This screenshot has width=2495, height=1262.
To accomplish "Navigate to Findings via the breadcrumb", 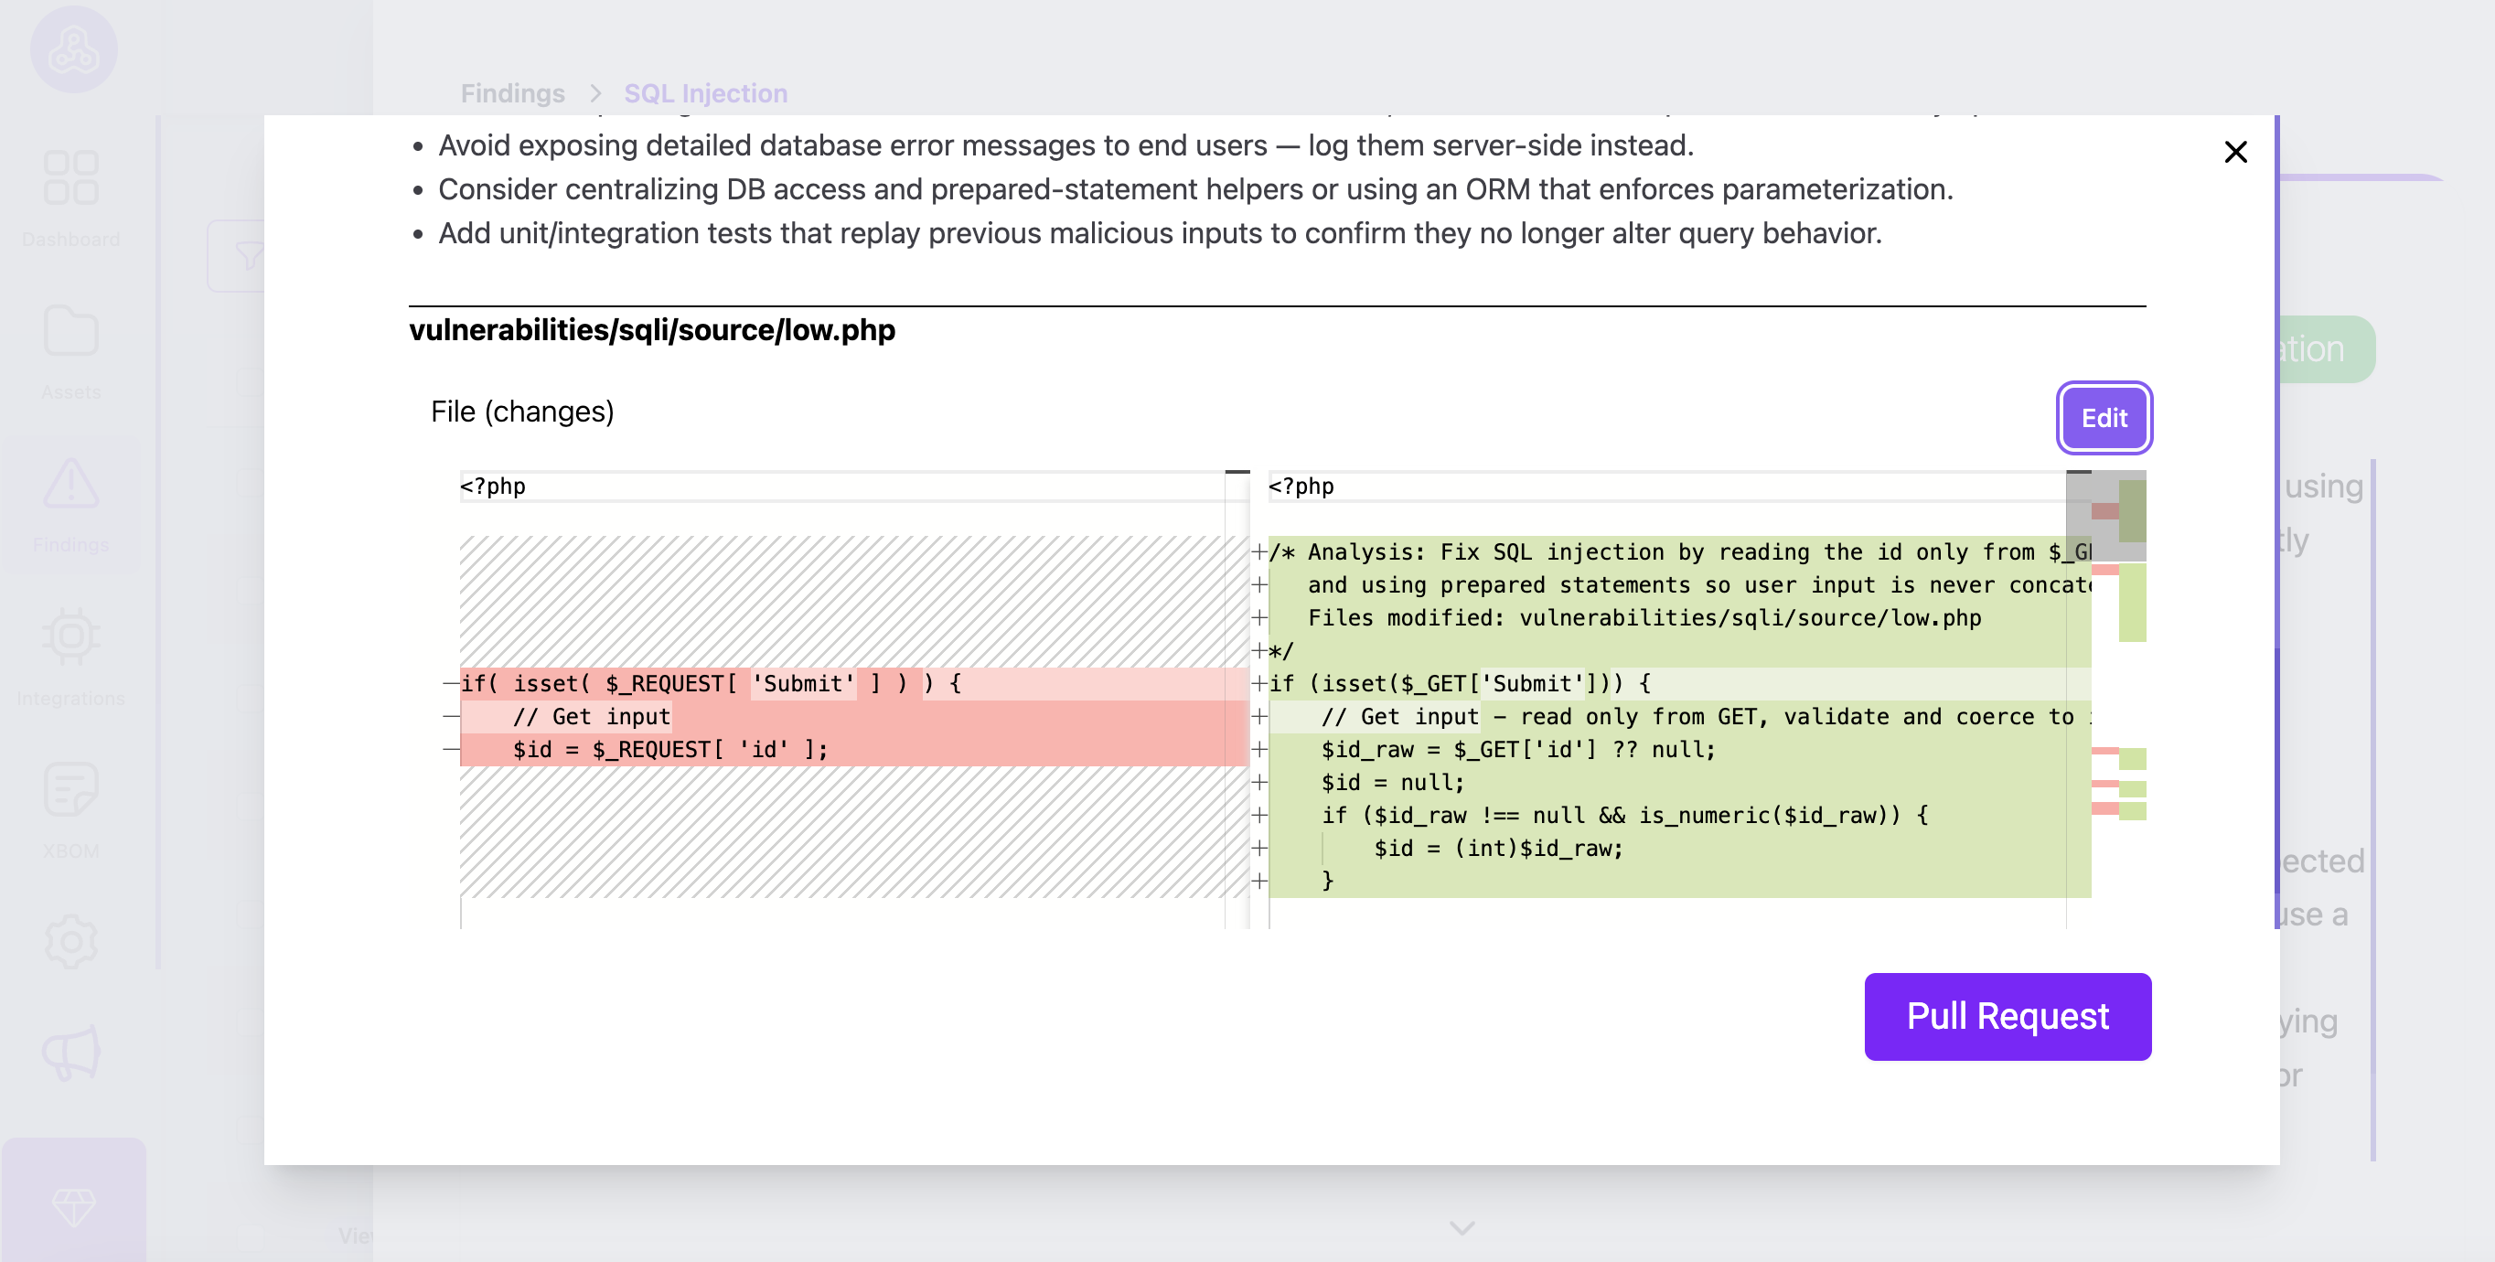I will coord(512,93).
